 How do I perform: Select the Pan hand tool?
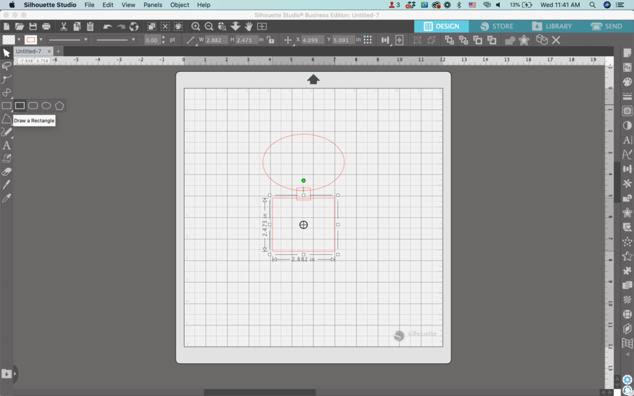(x=249, y=27)
